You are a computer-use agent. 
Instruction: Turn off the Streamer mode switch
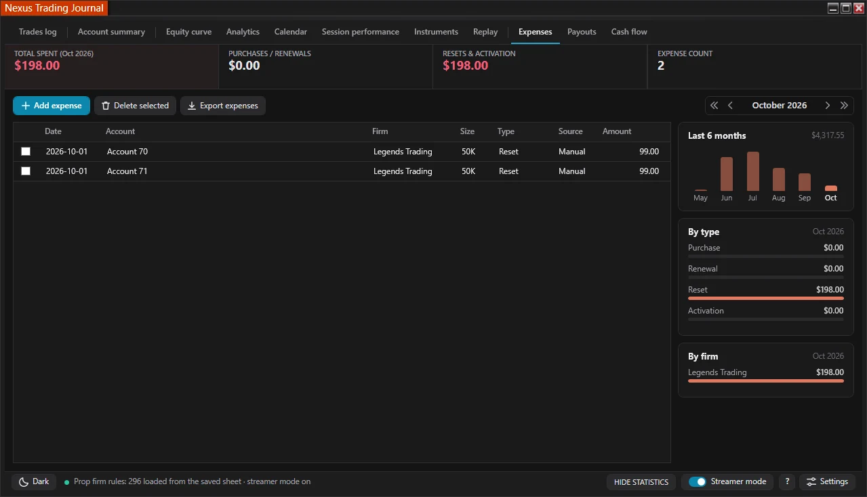pos(697,482)
